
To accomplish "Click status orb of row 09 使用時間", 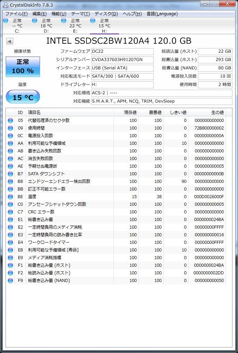I will click(10, 128).
